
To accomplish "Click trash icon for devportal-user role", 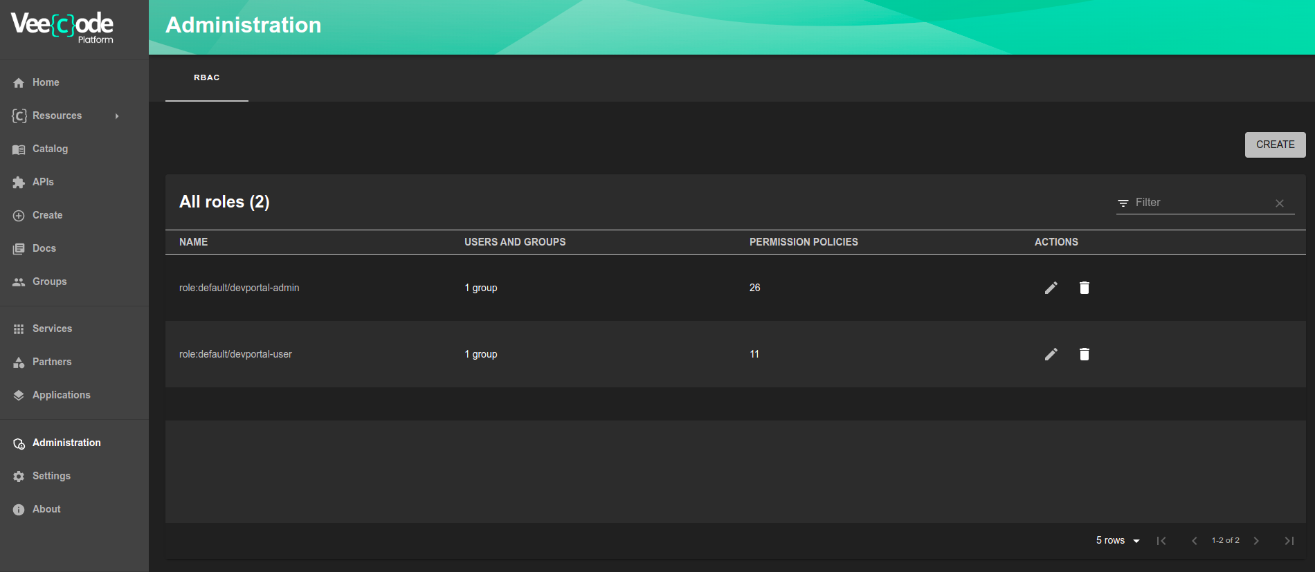I will click(1084, 354).
